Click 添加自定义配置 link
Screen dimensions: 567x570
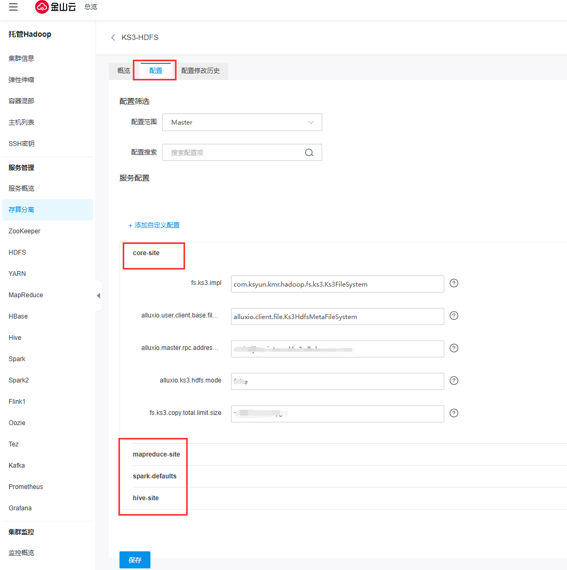pyautogui.click(x=154, y=225)
